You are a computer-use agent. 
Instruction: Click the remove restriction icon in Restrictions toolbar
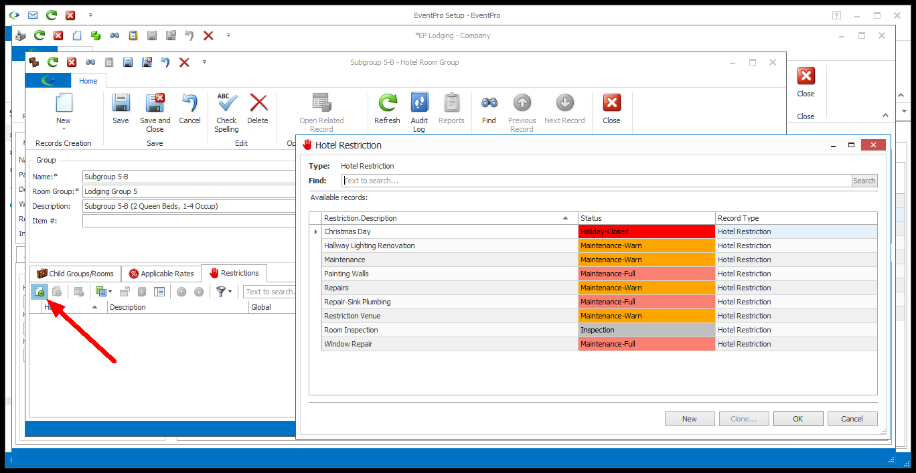pos(57,292)
